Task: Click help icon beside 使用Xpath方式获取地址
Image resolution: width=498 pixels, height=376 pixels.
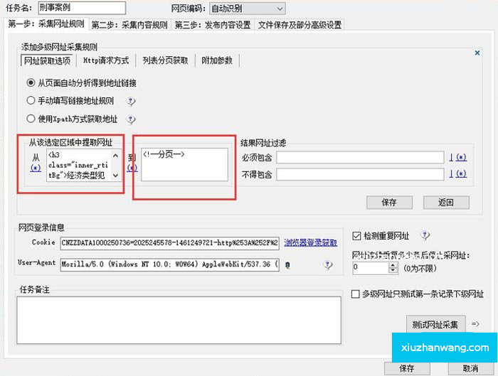Action: coord(131,120)
